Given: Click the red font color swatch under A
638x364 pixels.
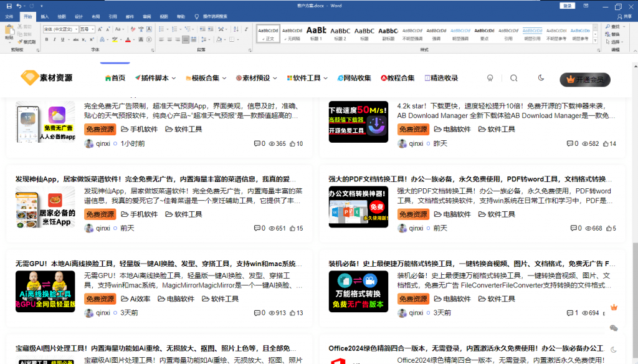Looking at the screenshot, I should click(128, 40).
